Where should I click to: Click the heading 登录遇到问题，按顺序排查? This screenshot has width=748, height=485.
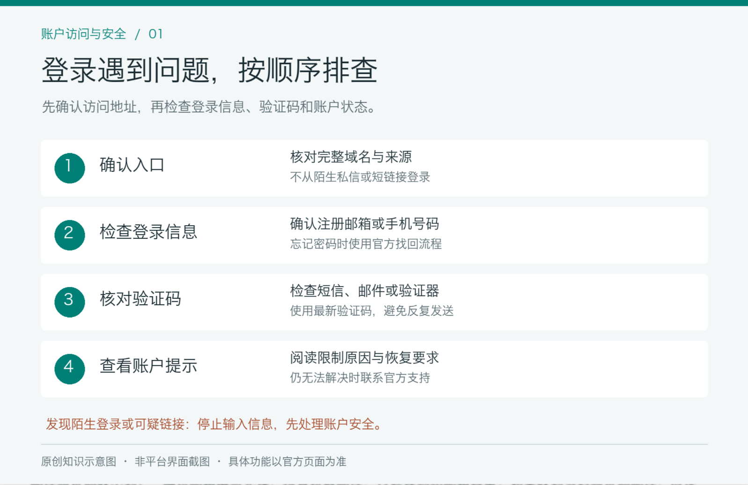point(209,71)
